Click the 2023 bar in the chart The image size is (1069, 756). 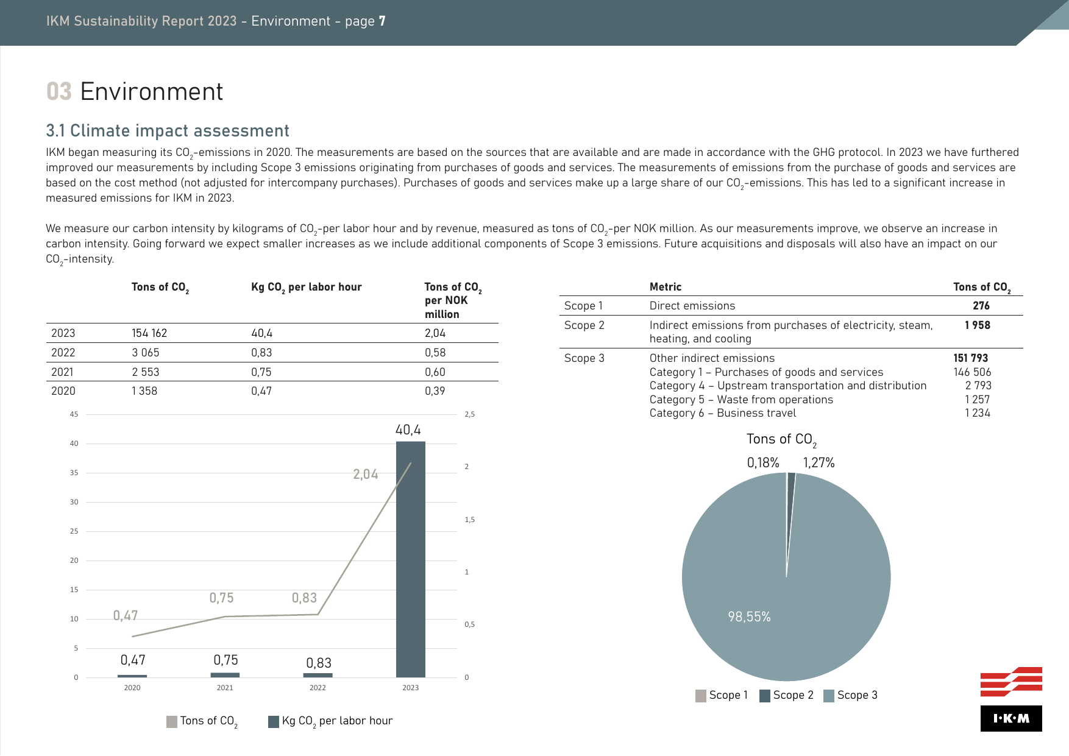tap(411, 559)
